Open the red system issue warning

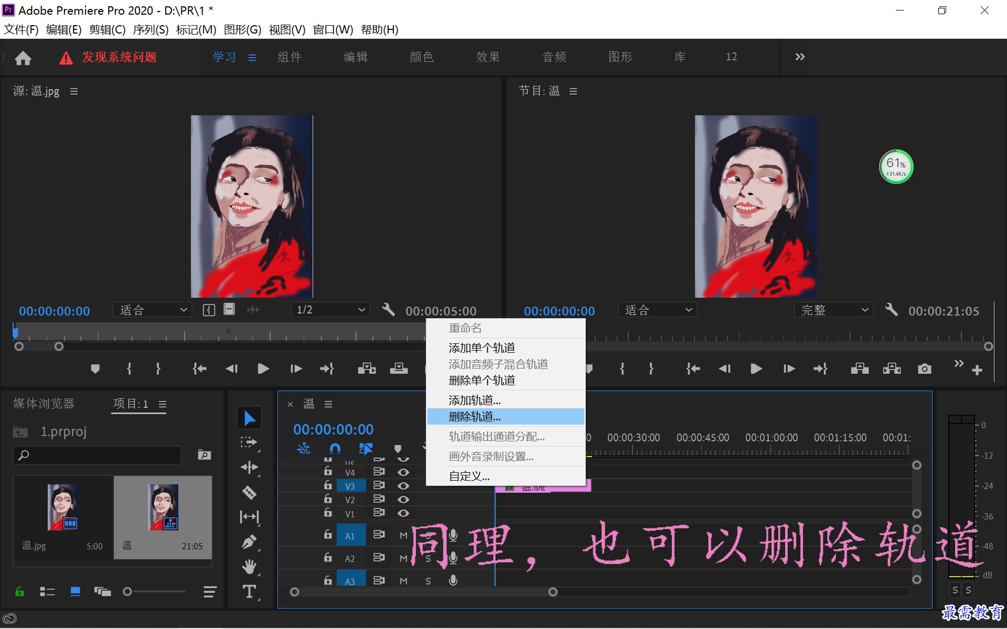(x=108, y=57)
